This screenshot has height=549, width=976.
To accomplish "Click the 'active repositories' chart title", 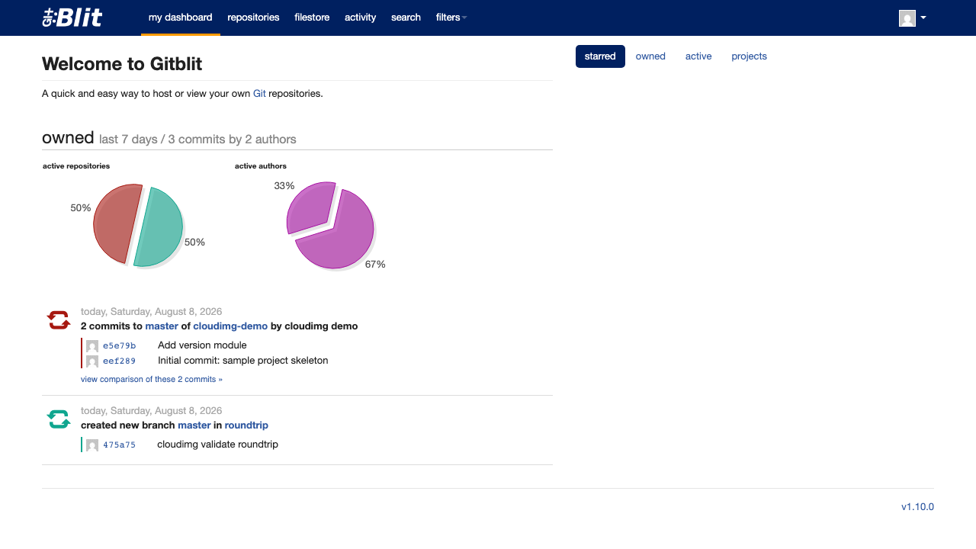I will 76,166.
